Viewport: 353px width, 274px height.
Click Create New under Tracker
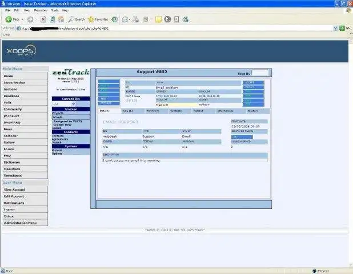point(62,124)
